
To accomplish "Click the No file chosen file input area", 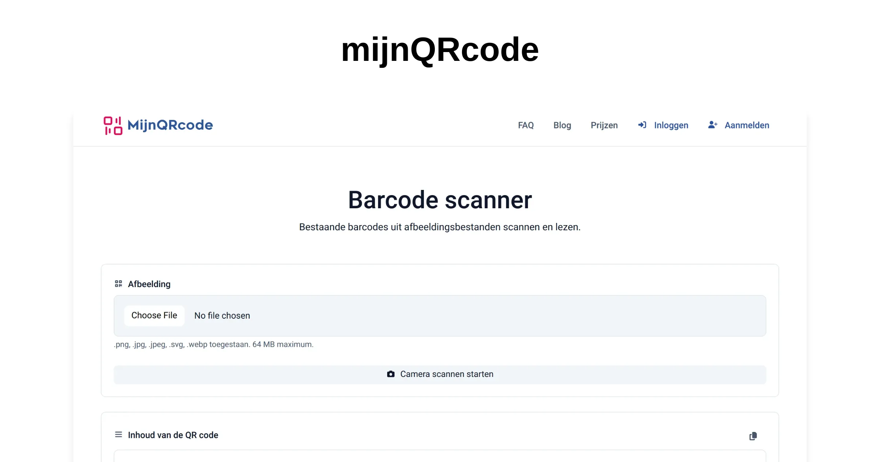I will 221,315.
